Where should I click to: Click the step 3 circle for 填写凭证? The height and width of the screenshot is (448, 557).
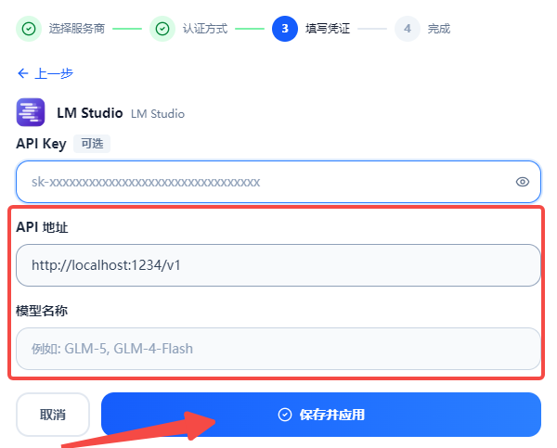(x=285, y=29)
